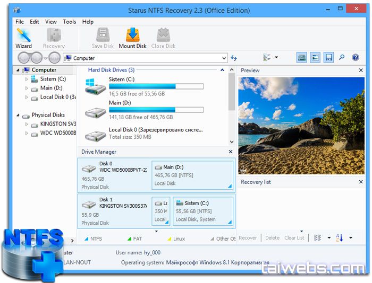Click the refresh icon beside address bar
The height and width of the screenshot is (283, 372).
tap(234, 58)
